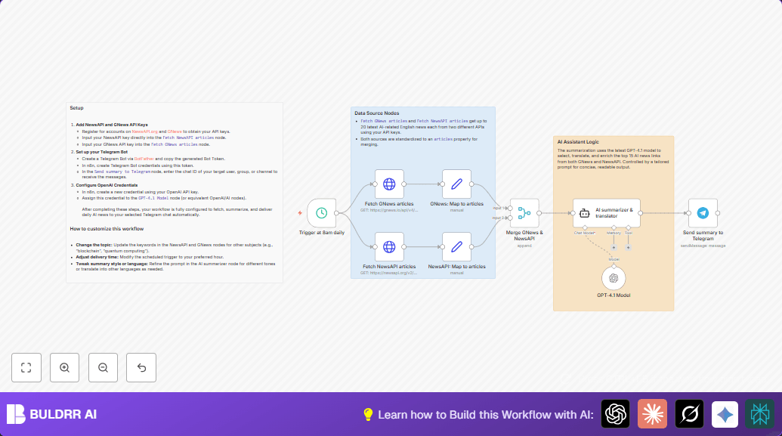Click the 'Trigger at 8am daily' label
The height and width of the screenshot is (436, 782).
click(322, 233)
